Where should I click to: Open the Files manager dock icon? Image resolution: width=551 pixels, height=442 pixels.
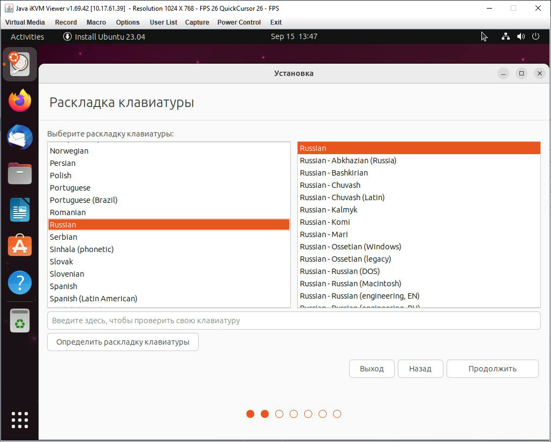click(x=20, y=173)
